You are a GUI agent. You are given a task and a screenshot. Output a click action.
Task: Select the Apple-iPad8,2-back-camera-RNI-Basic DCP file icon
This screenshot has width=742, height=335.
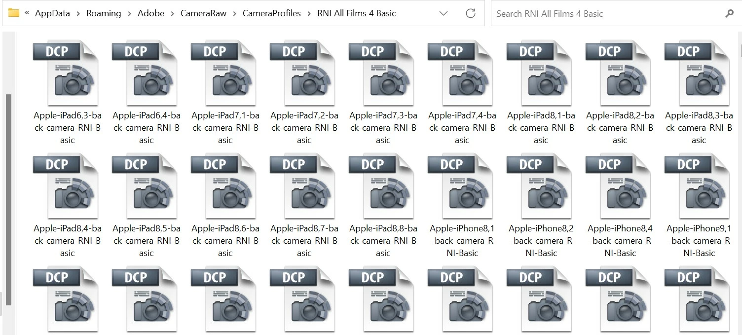tap(618, 73)
